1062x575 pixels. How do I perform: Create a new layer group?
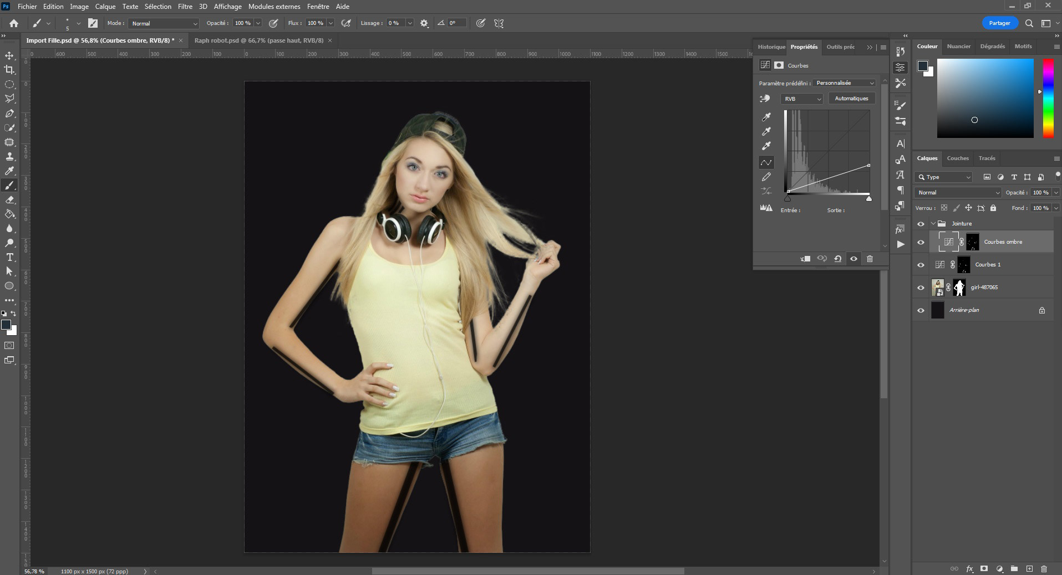point(1014,568)
